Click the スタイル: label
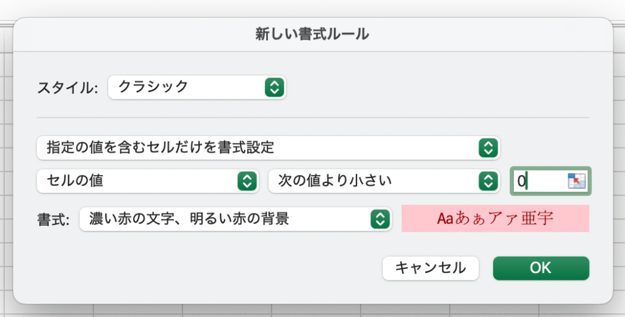625x317 pixels. pyautogui.click(x=68, y=88)
